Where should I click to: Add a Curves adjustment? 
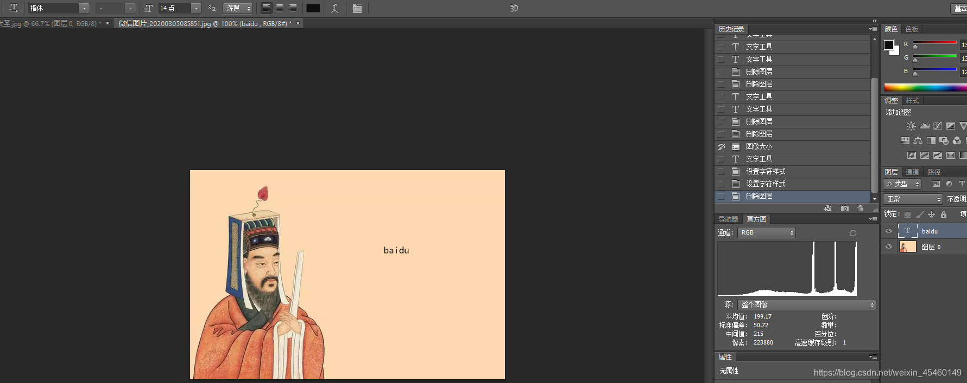[x=938, y=126]
